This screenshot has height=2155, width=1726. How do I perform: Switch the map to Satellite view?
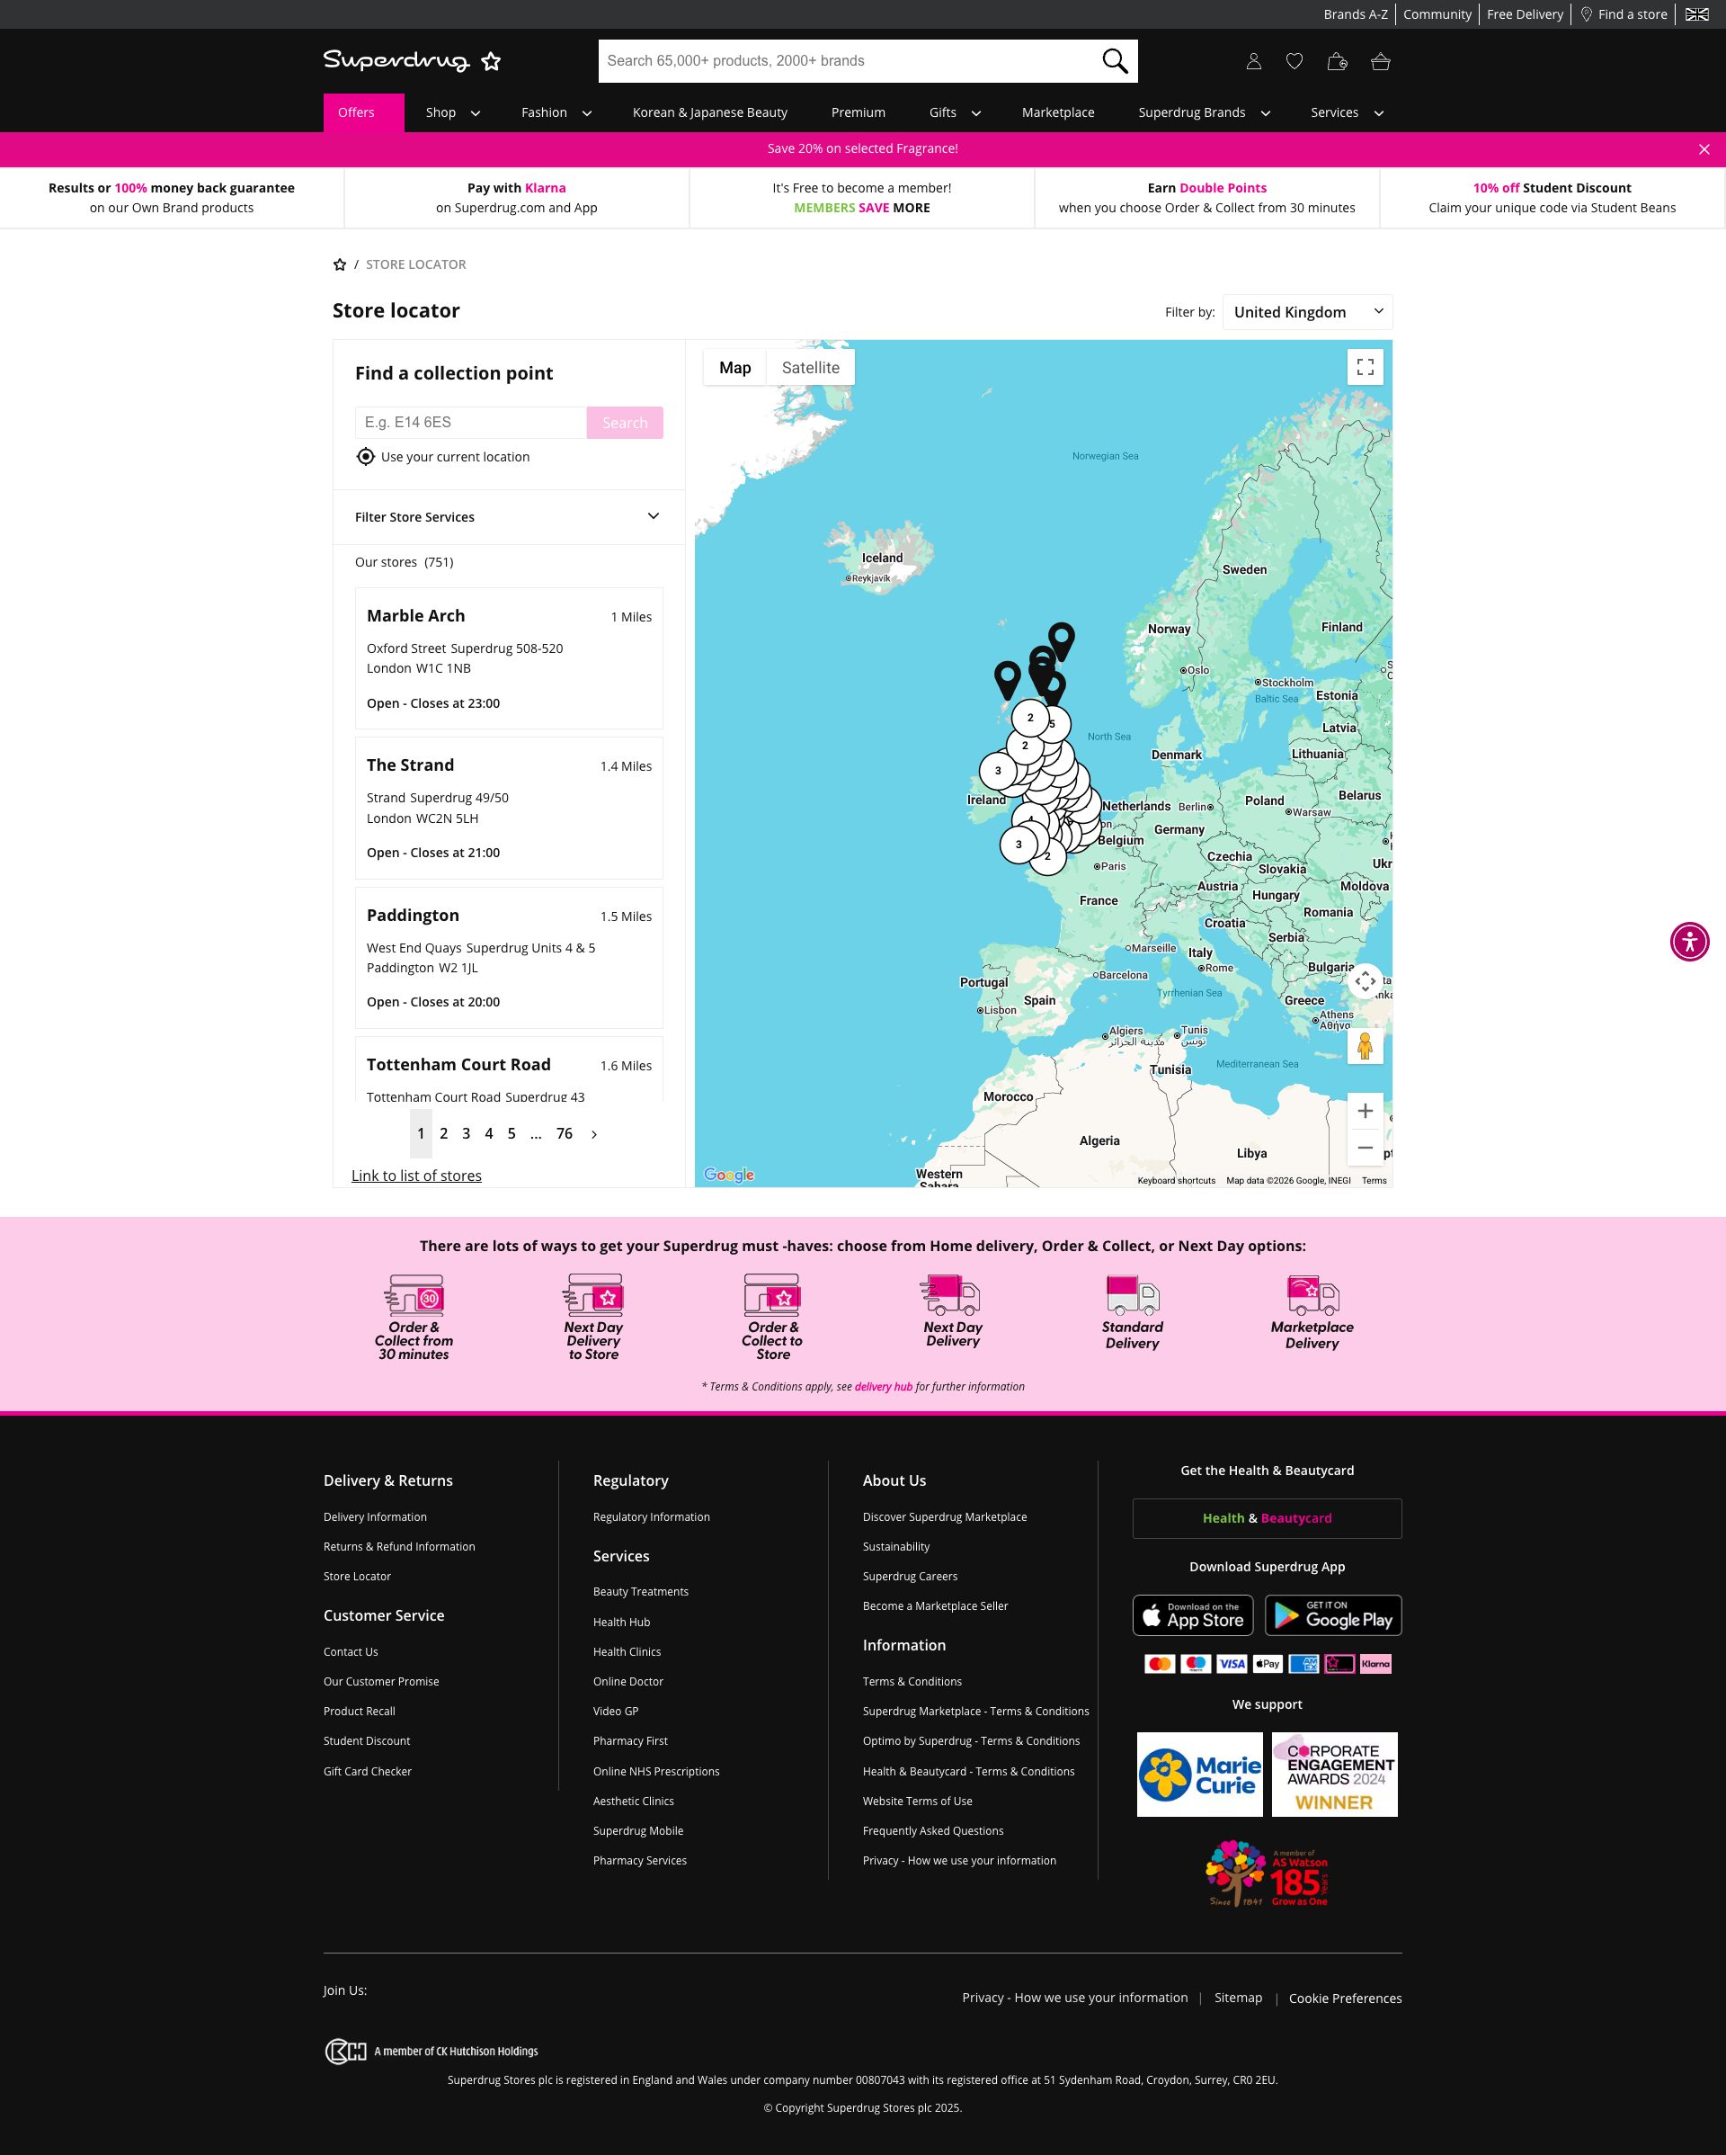[810, 367]
